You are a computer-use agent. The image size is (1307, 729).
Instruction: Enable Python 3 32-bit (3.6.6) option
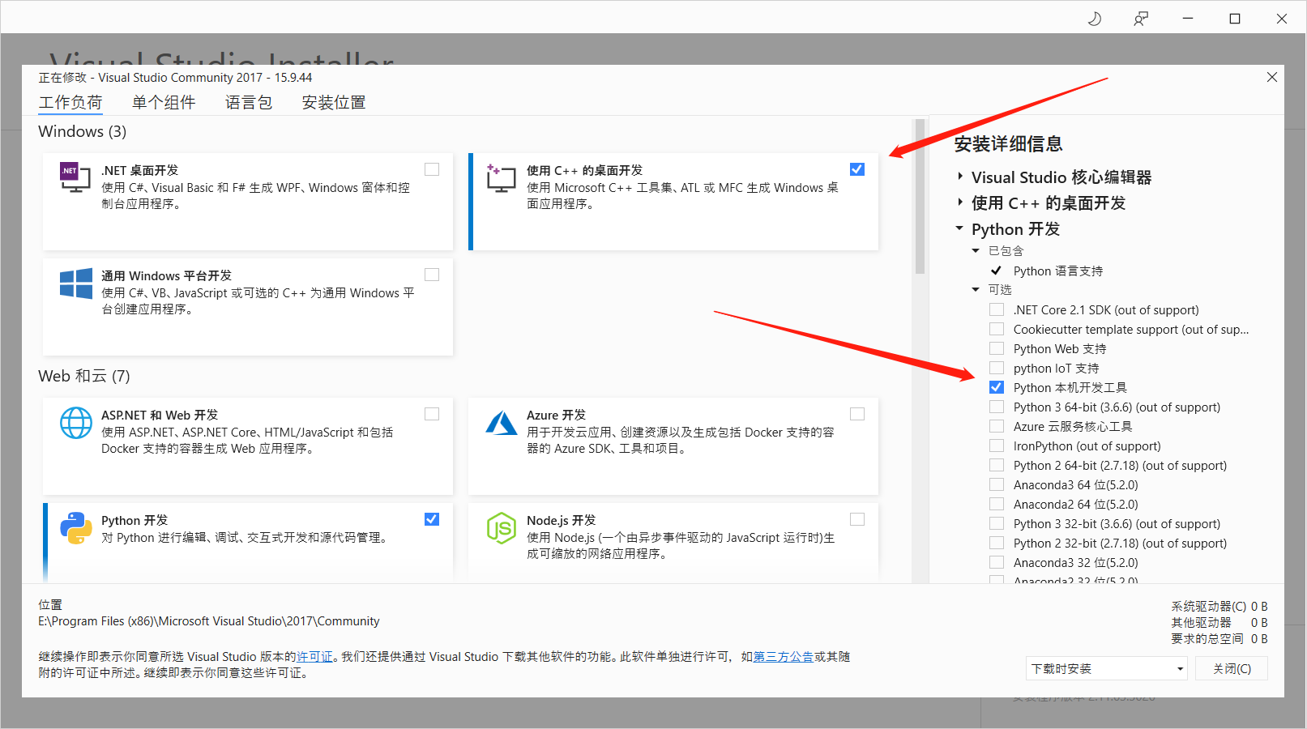click(x=997, y=523)
